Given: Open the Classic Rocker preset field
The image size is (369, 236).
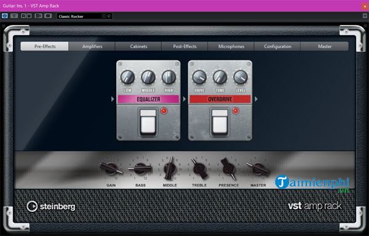Looking at the screenshot, I should pos(79,16).
